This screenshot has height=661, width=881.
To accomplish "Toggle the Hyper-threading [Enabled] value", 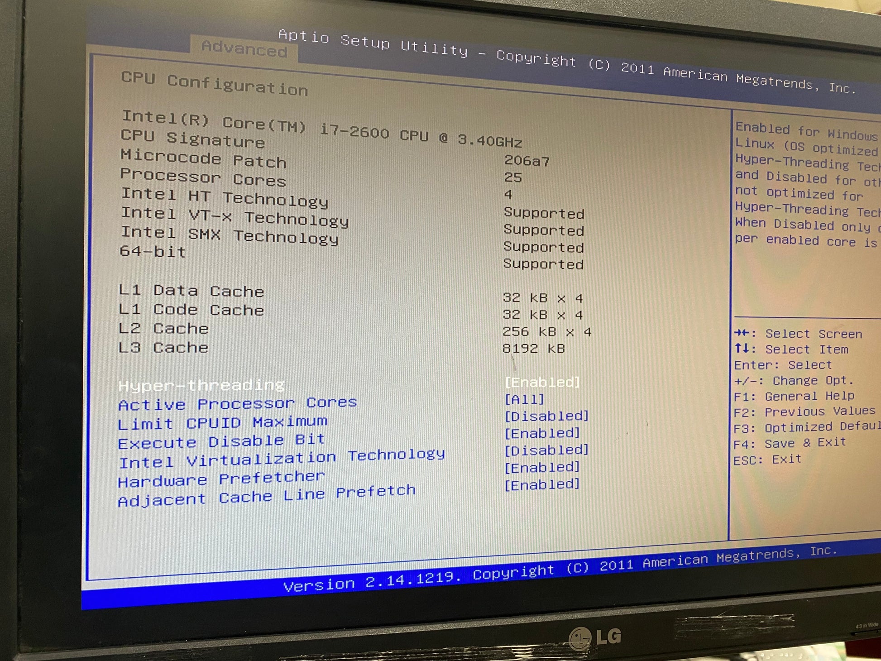I will 542,383.
